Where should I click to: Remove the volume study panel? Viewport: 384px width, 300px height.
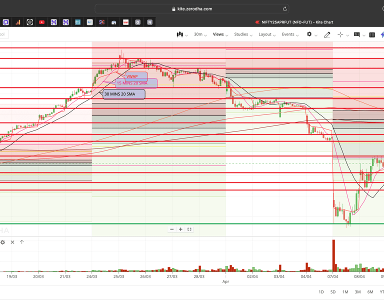coord(12,242)
